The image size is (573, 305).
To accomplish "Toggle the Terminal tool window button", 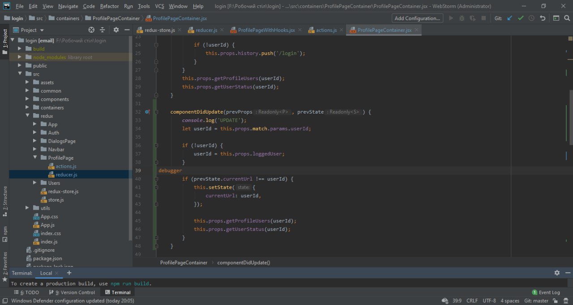I will (x=118, y=292).
